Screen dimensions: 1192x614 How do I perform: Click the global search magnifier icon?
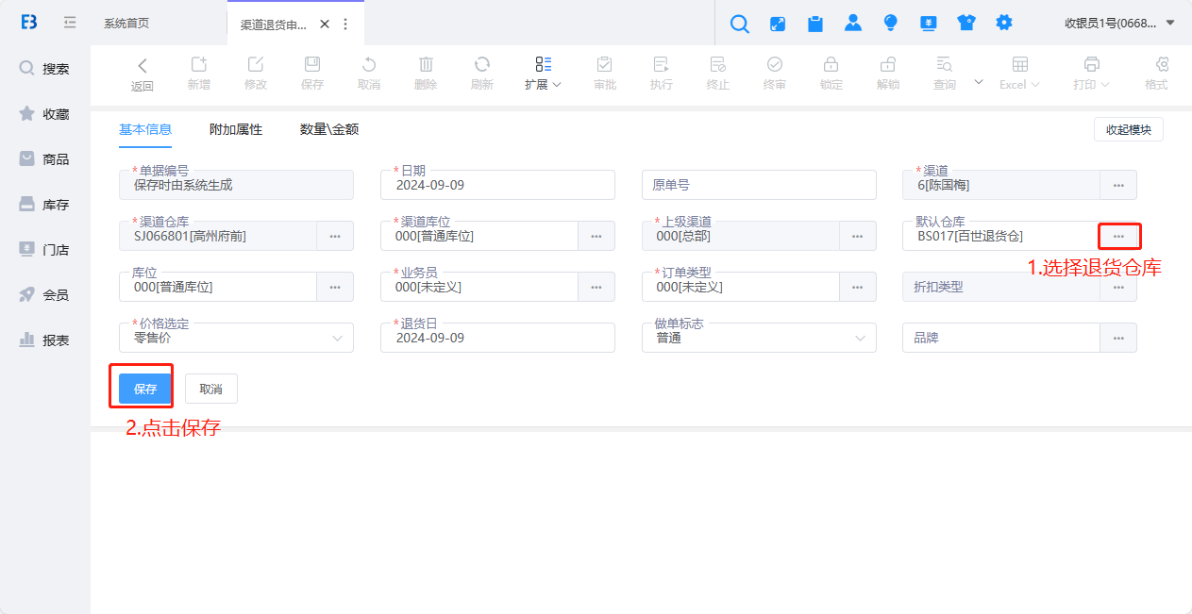coord(740,24)
